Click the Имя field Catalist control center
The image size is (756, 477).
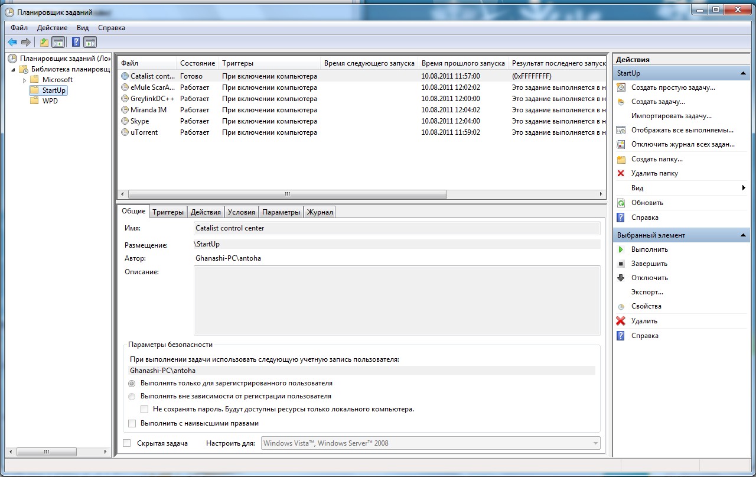tap(397, 228)
